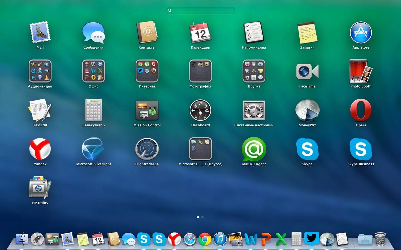Launch FaceTime
401x250 pixels.
coord(307,72)
